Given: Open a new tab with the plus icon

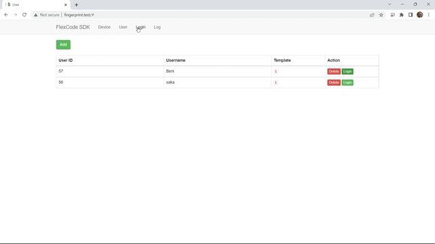Looking at the screenshot, I should click(76, 5).
